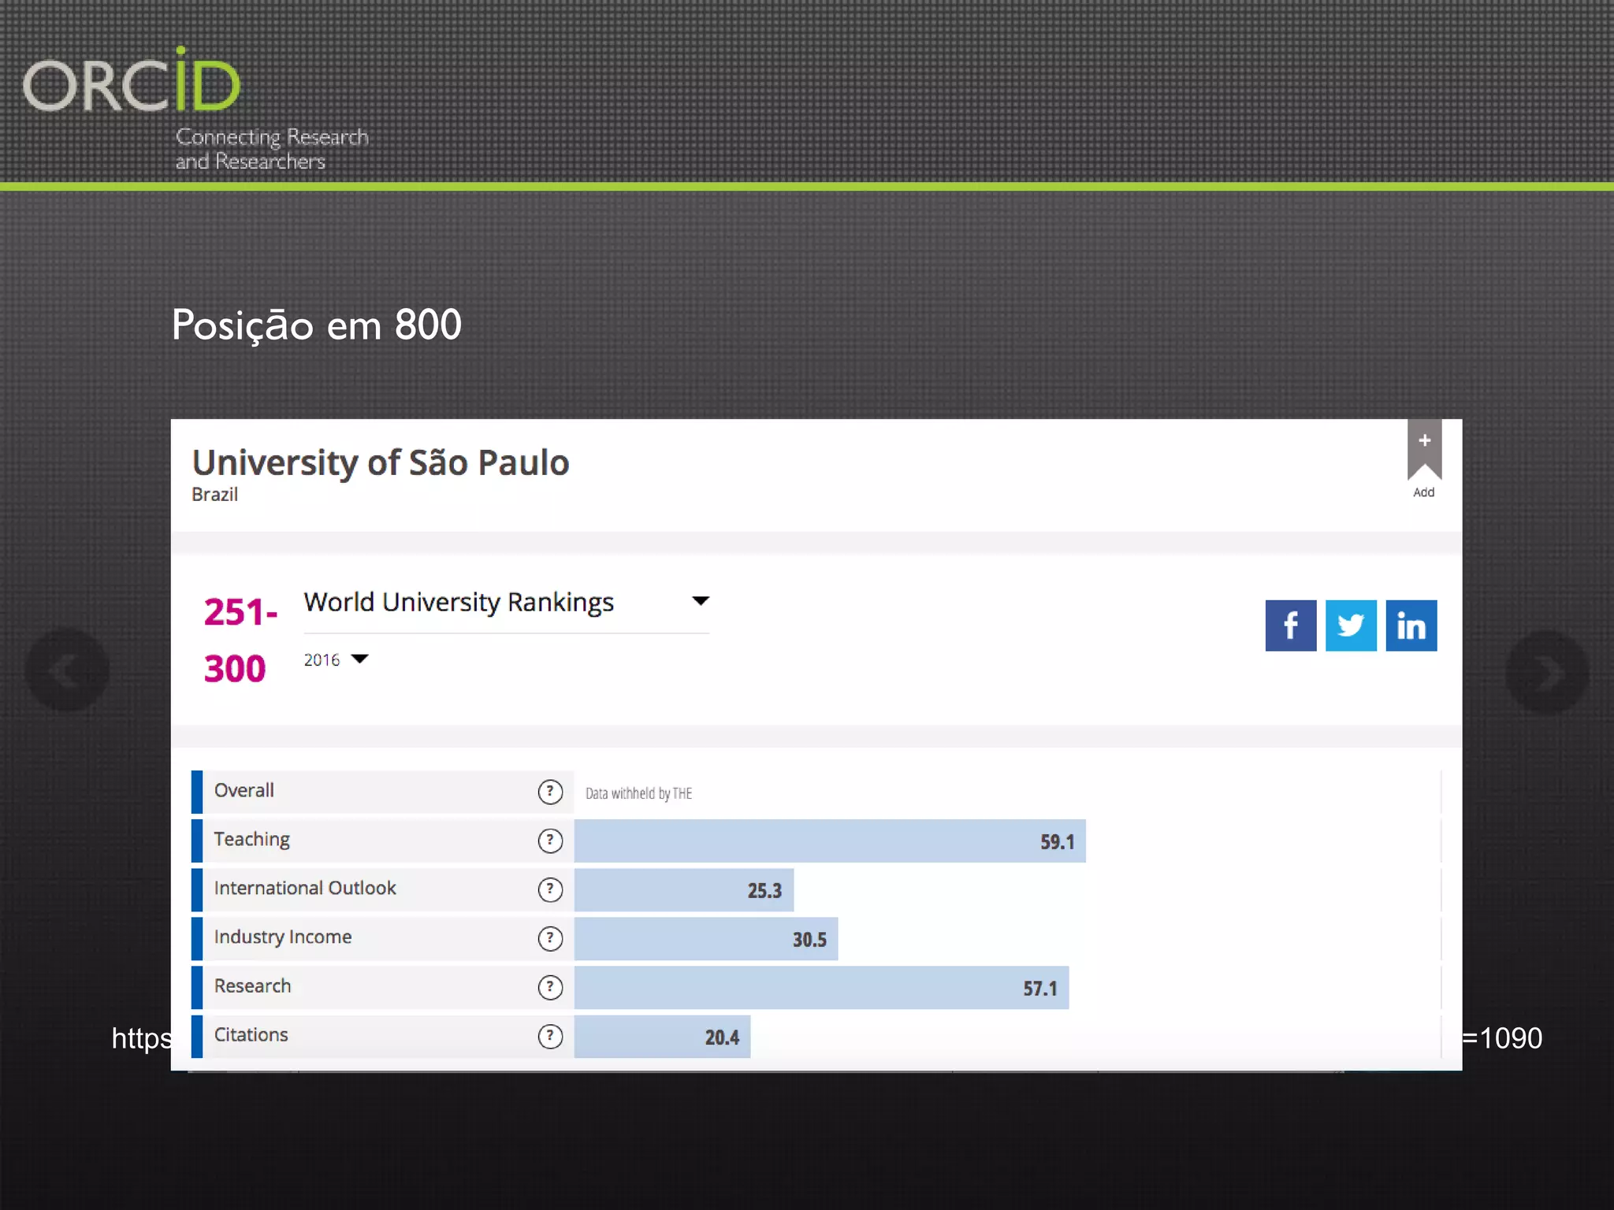Viewport: 1614px width, 1210px height.
Task: Click the Research score bar 57.1
Action: [x=821, y=987]
